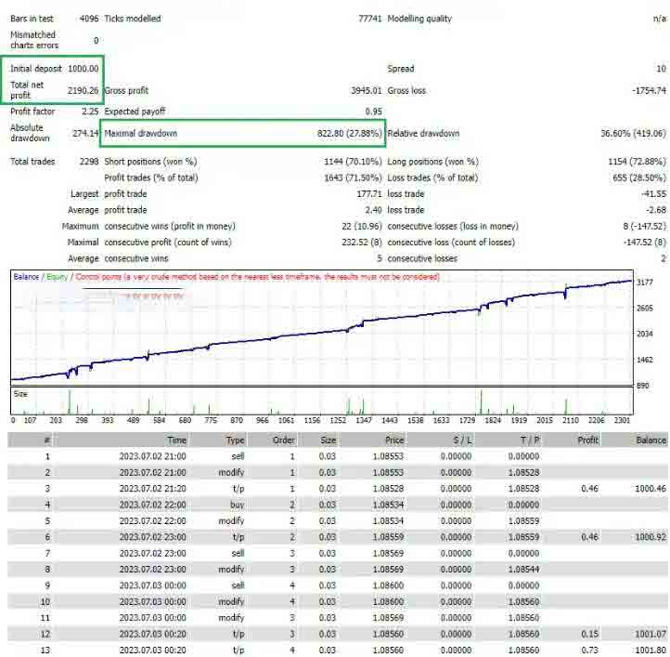Click the balance value 1001.80 in row 13

pos(651,650)
